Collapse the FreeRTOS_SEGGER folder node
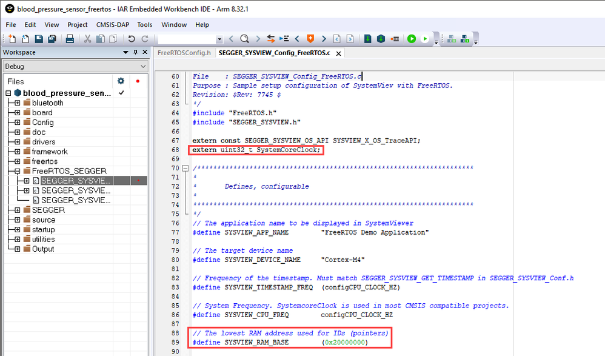This screenshot has height=356, width=605. [18, 170]
